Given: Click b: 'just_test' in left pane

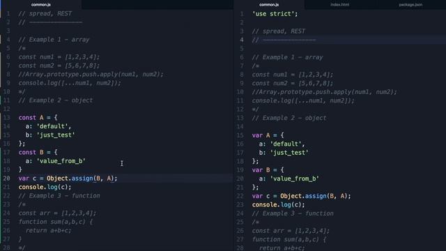Looking at the screenshot, I should coord(50,135).
